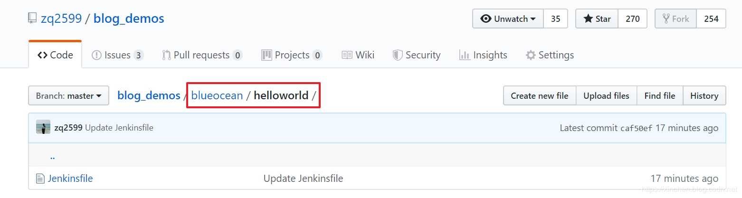View the Insights tab

[483, 55]
